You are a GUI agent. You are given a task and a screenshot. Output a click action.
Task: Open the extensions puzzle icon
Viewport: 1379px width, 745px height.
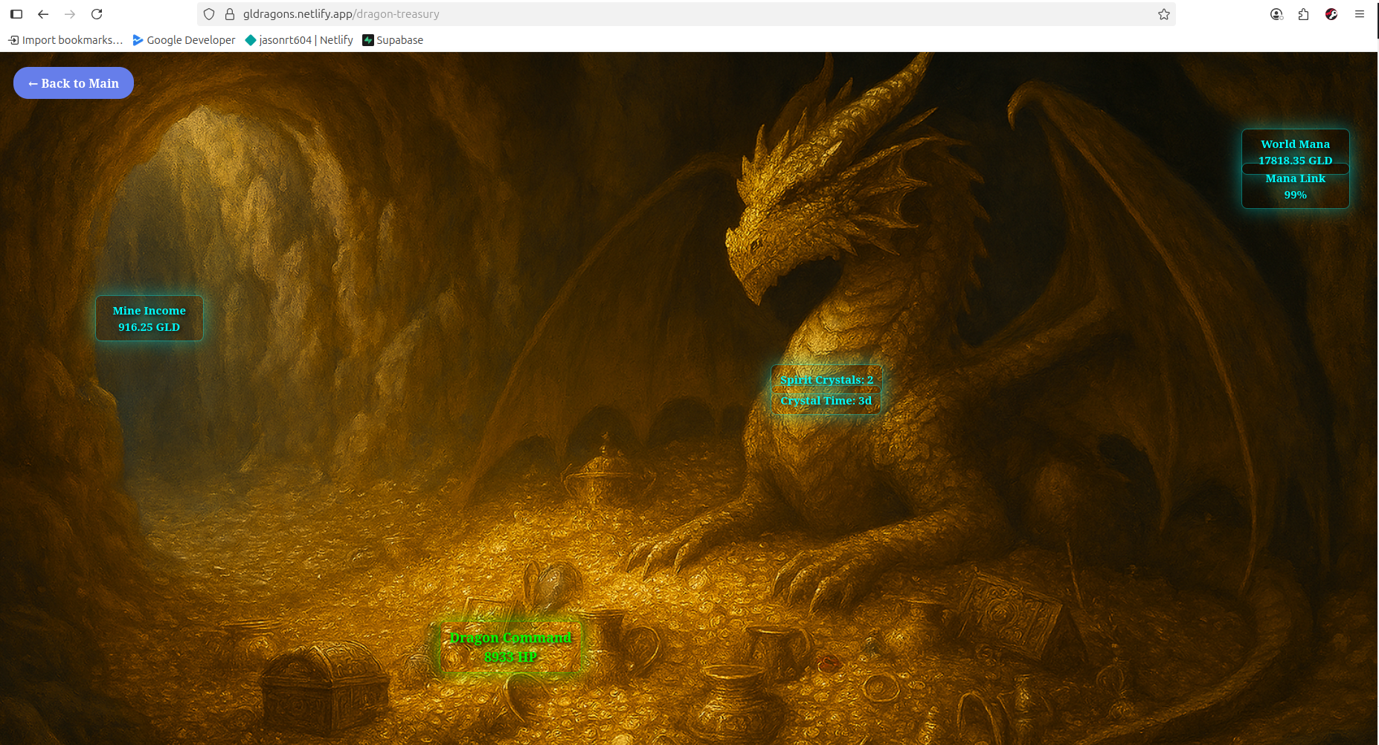1303,14
